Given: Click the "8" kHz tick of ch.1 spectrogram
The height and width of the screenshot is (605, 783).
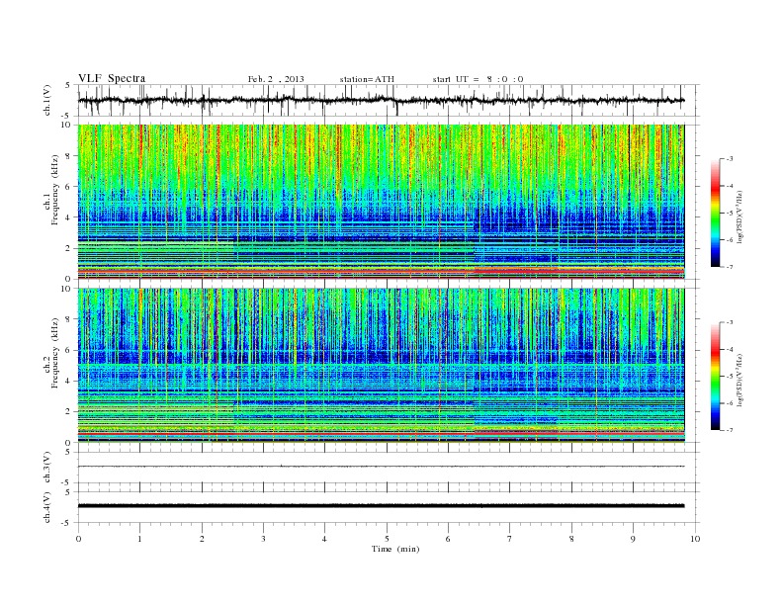Looking at the screenshot, I should tap(68, 156).
